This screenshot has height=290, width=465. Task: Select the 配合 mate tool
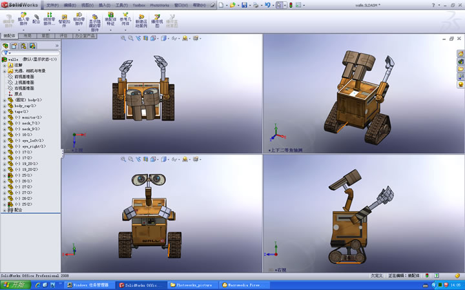36,19
